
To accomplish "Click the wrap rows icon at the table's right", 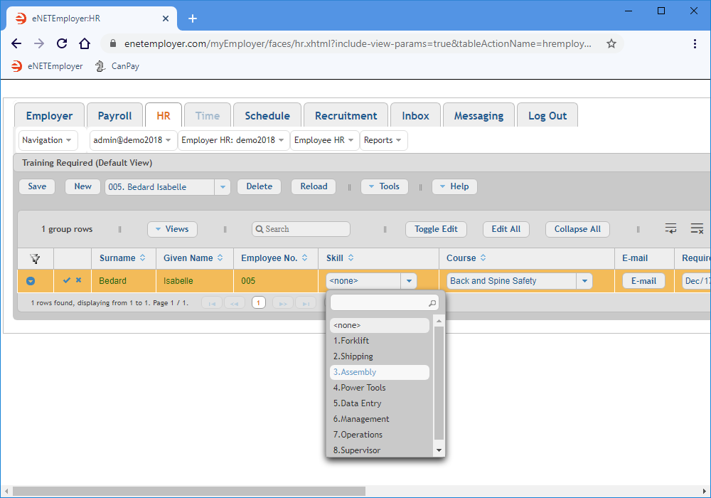I will click(670, 228).
